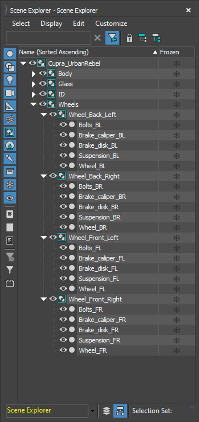
Task: Toggle Display Object XRefs icon
Action: [10, 146]
